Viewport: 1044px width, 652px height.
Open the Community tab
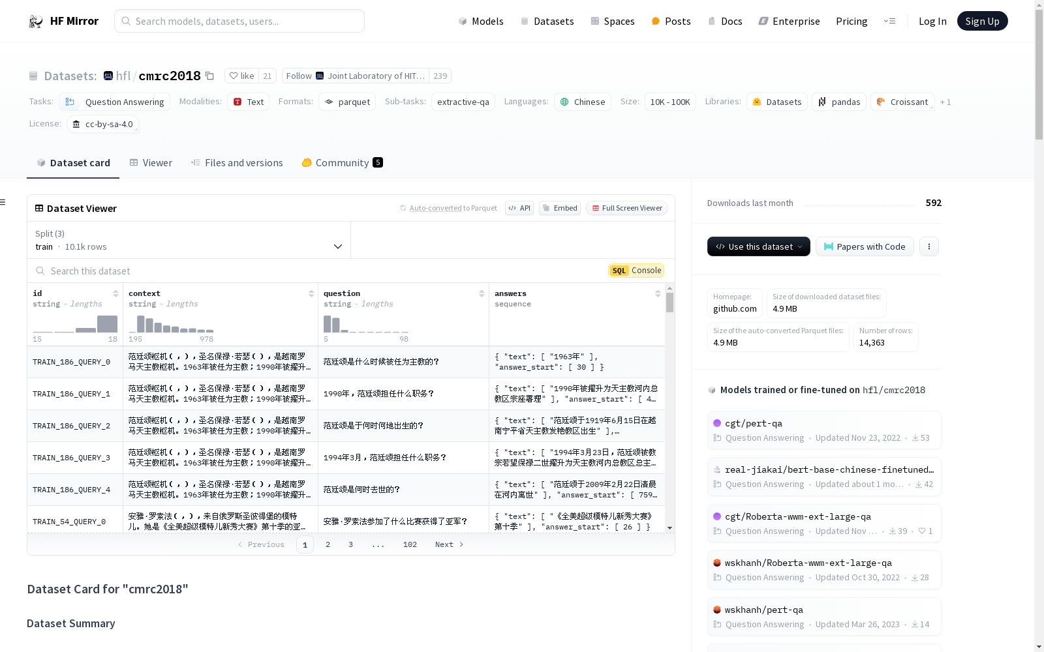[x=342, y=163]
